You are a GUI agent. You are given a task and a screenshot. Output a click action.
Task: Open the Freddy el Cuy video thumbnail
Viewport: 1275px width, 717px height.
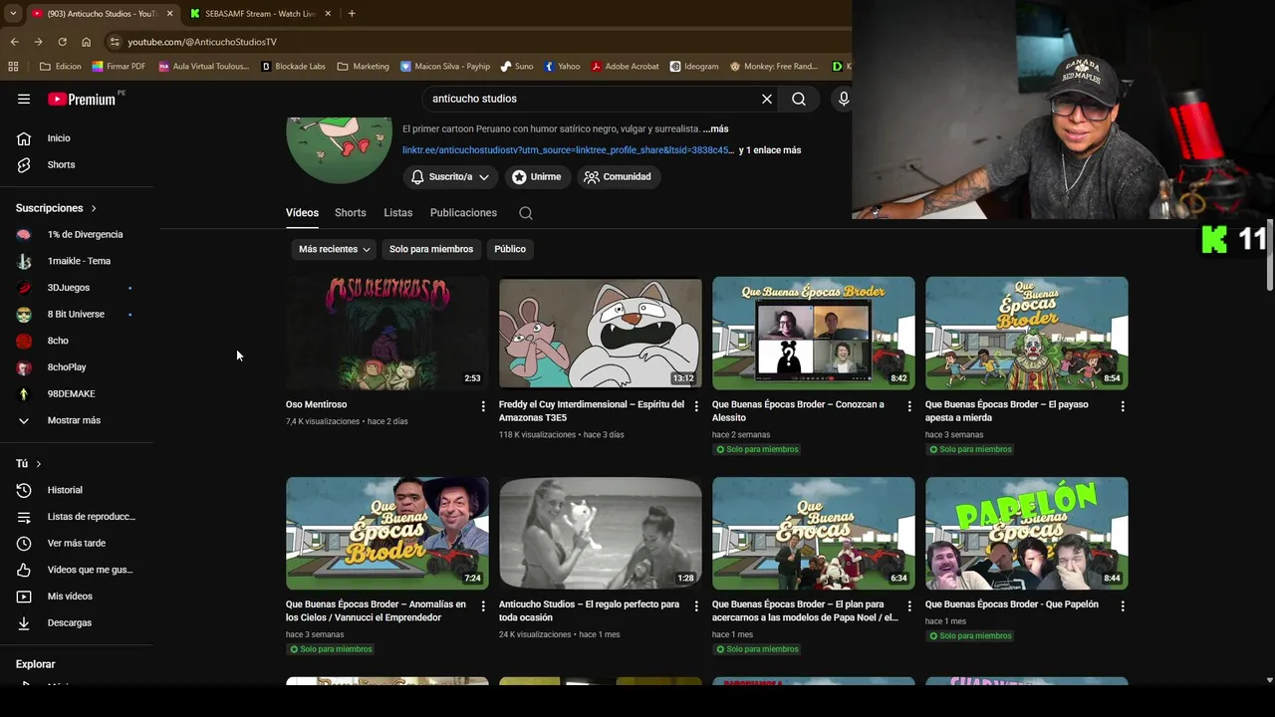coord(601,333)
